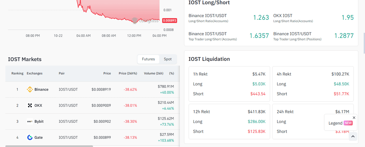Screen dimensions: 365x147
Task: Click the 12:00 PM chart axis label
Action: (134, 36)
